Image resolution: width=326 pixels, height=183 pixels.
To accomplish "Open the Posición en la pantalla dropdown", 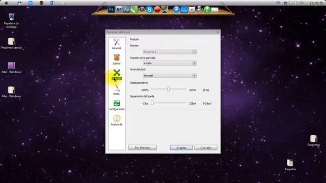I will pos(170,63).
